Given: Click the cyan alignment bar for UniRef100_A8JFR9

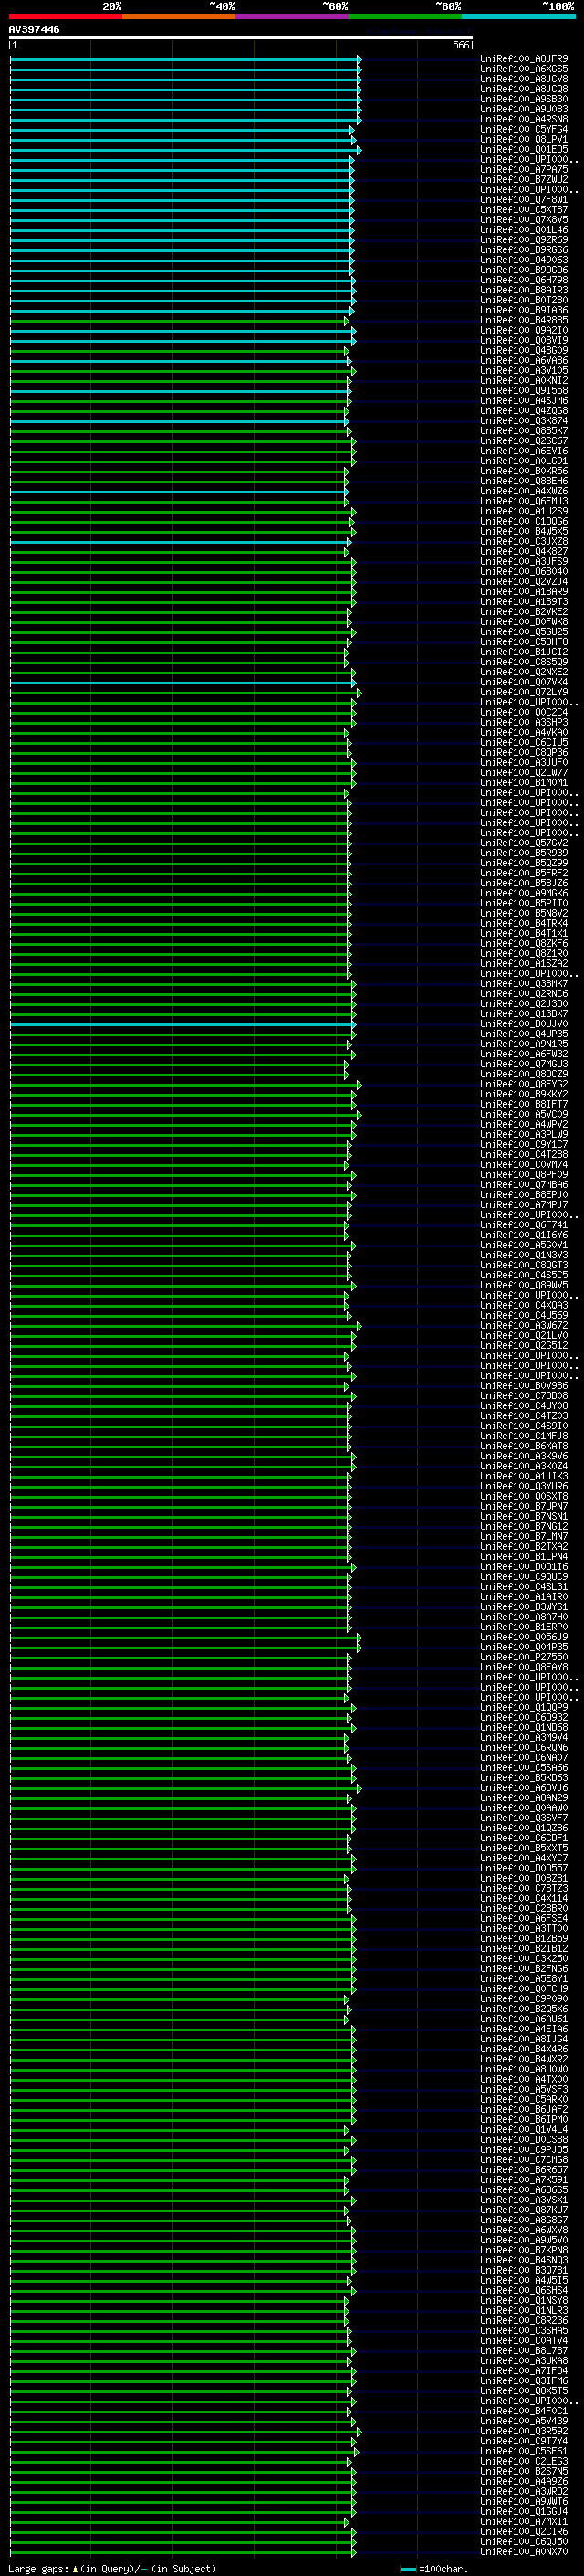Looking at the screenshot, I should pyautogui.click(x=184, y=59).
